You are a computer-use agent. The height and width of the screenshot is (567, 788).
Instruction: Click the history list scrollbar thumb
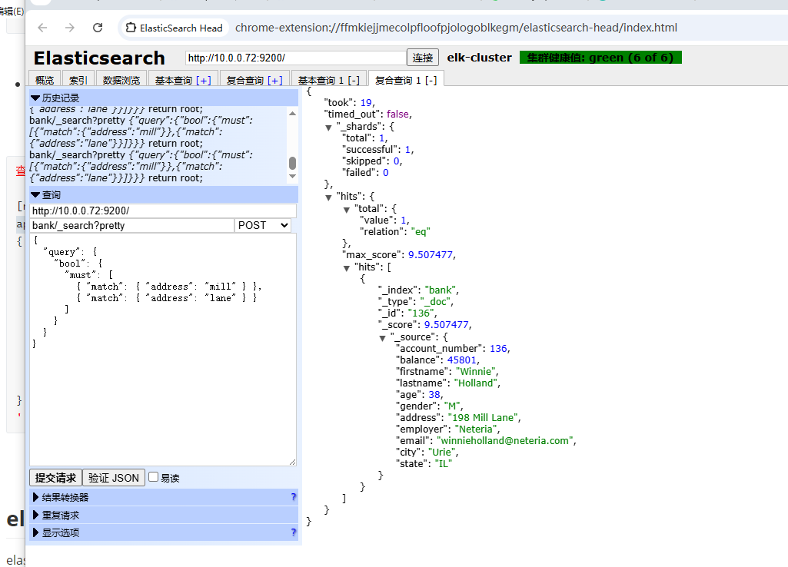[292, 163]
